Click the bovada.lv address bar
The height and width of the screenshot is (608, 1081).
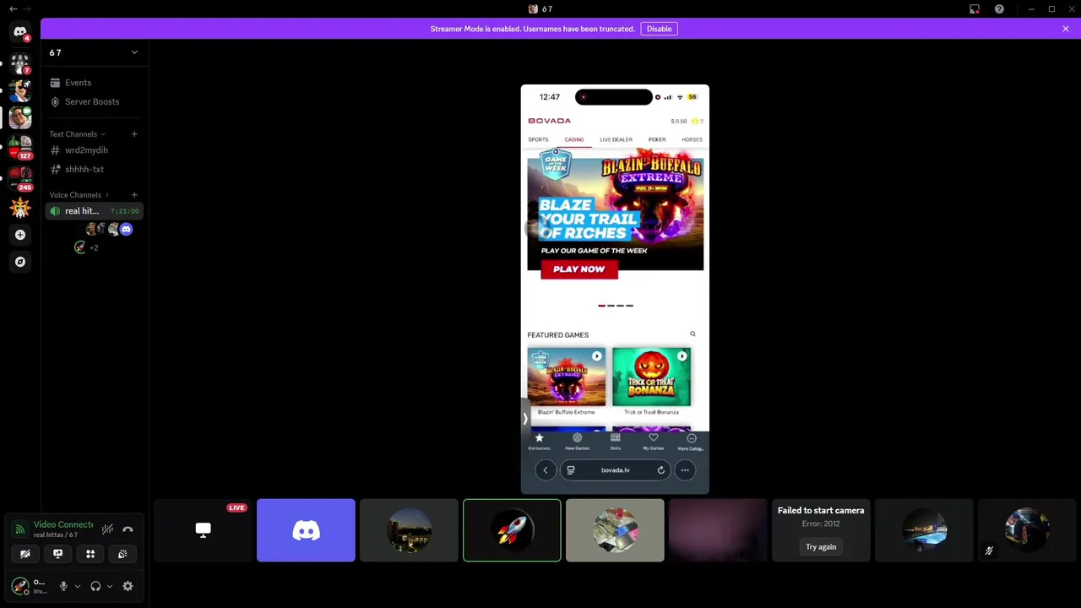[616, 470]
